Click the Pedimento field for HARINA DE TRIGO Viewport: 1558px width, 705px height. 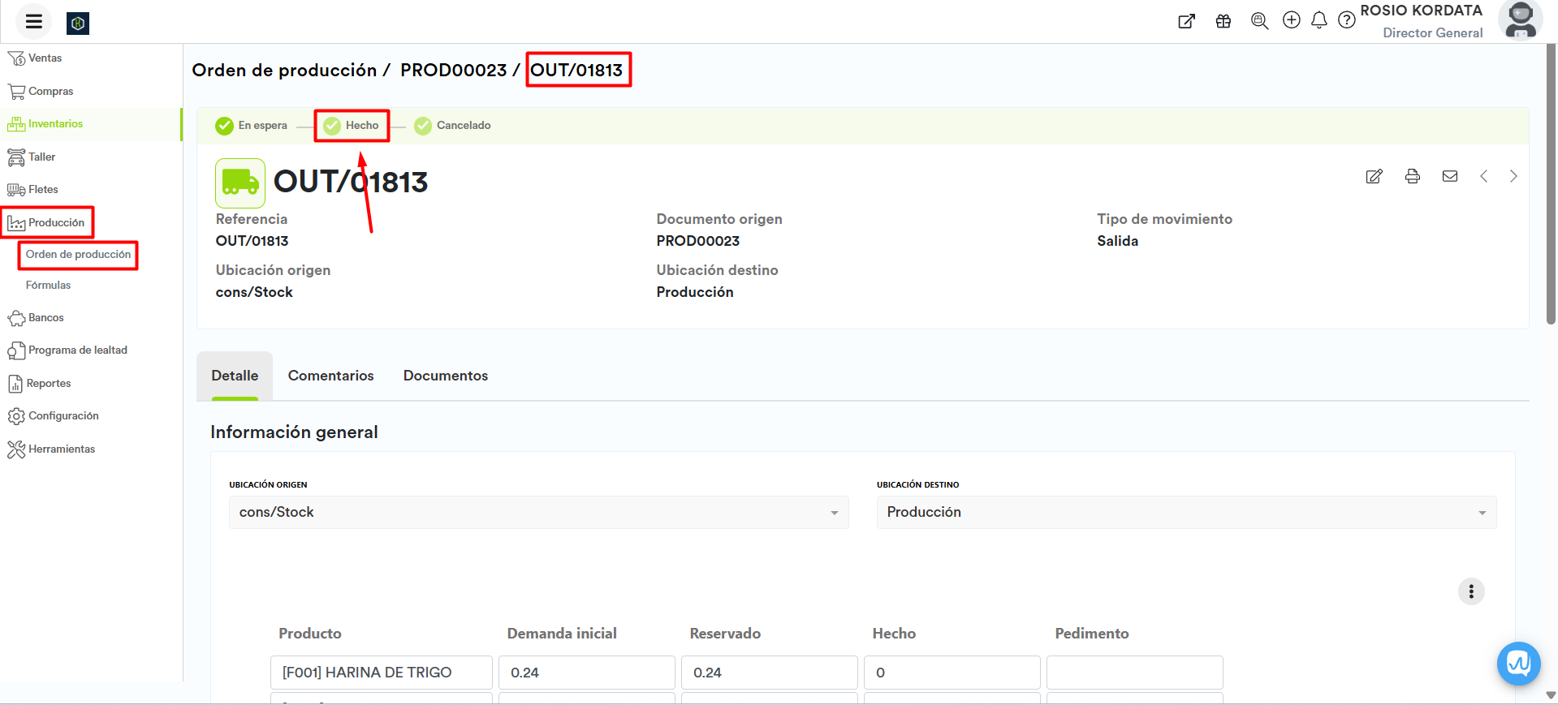point(1134,673)
